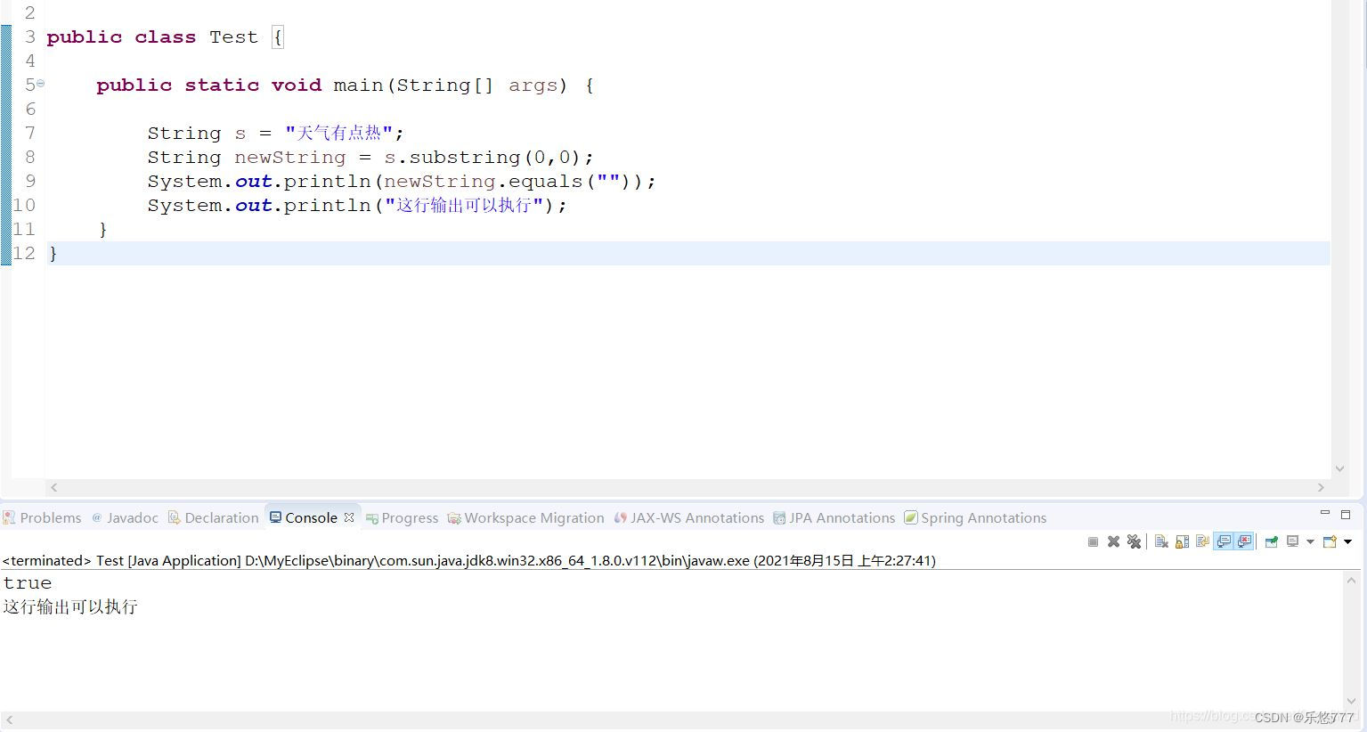Minimize the Console view panel
The image size is (1367, 732).
pyautogui.click(x=1325, y=514)
